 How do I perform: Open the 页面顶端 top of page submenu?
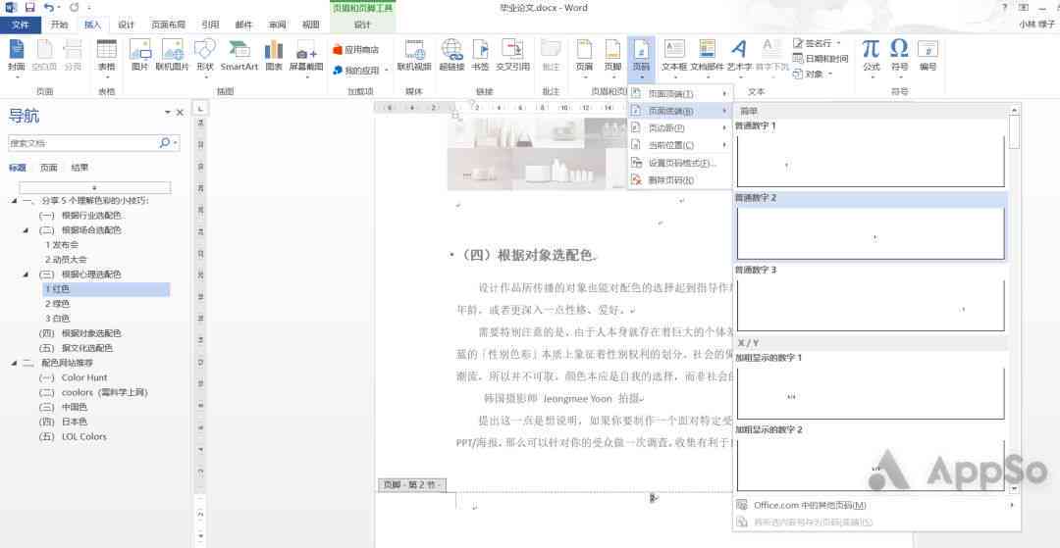679,93
